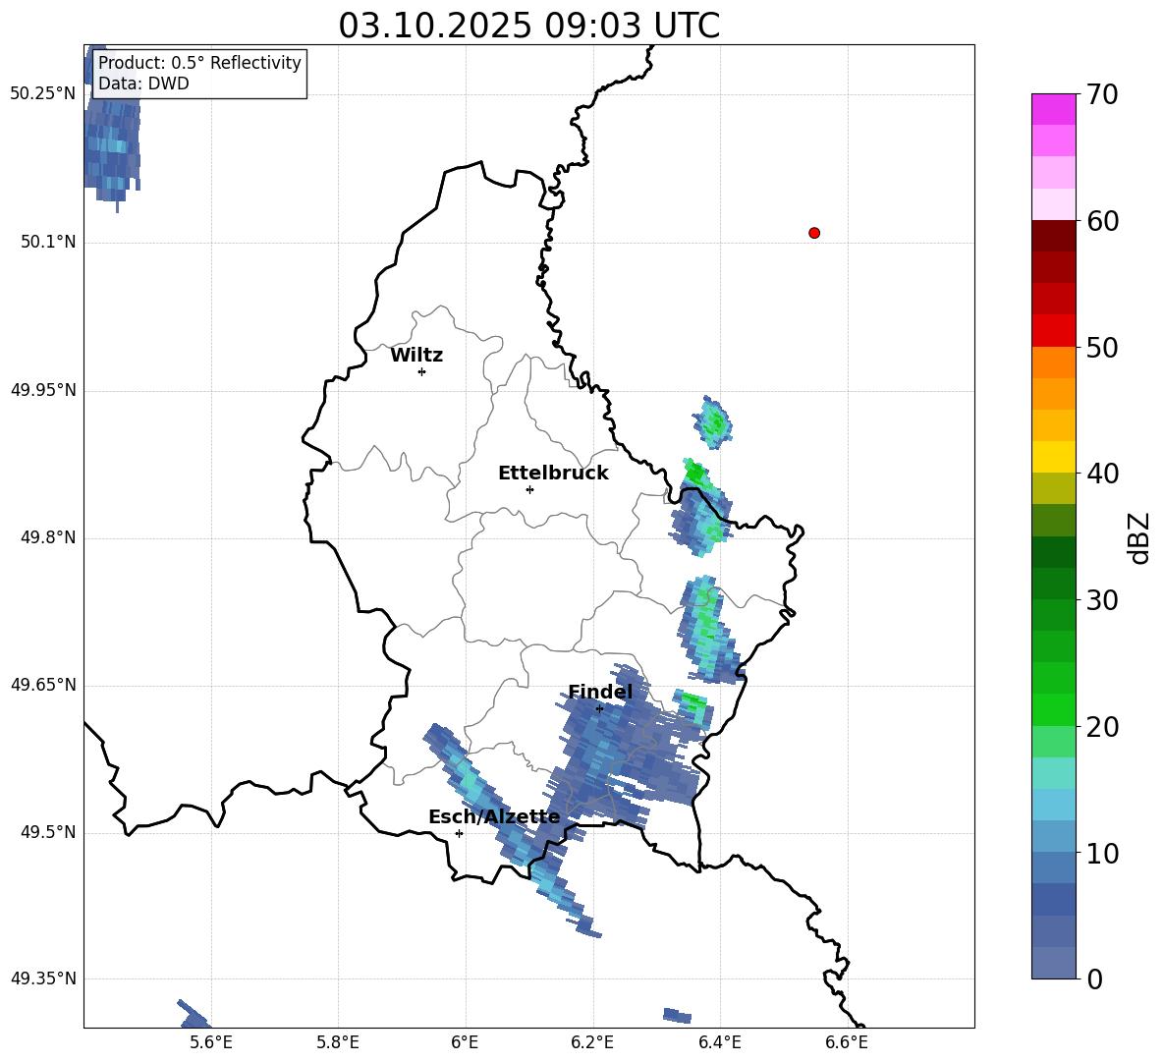The image size is (1163, 1062).
Task: Click the Esch/Alzette station cross marker
Action: [459, 833]
